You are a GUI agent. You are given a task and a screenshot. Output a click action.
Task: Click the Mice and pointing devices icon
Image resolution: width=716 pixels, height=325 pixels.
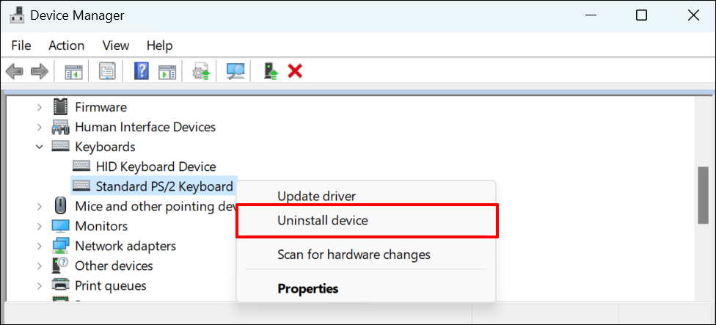60,205
